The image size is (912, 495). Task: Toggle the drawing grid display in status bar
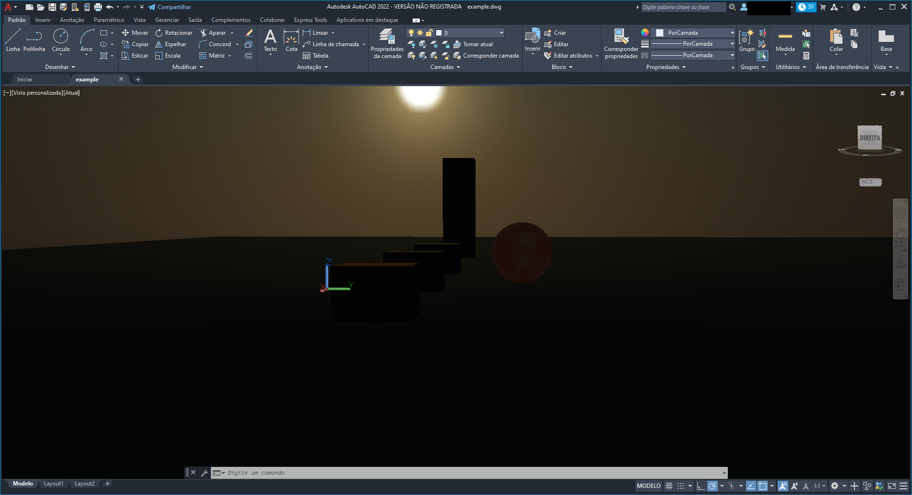669,486
